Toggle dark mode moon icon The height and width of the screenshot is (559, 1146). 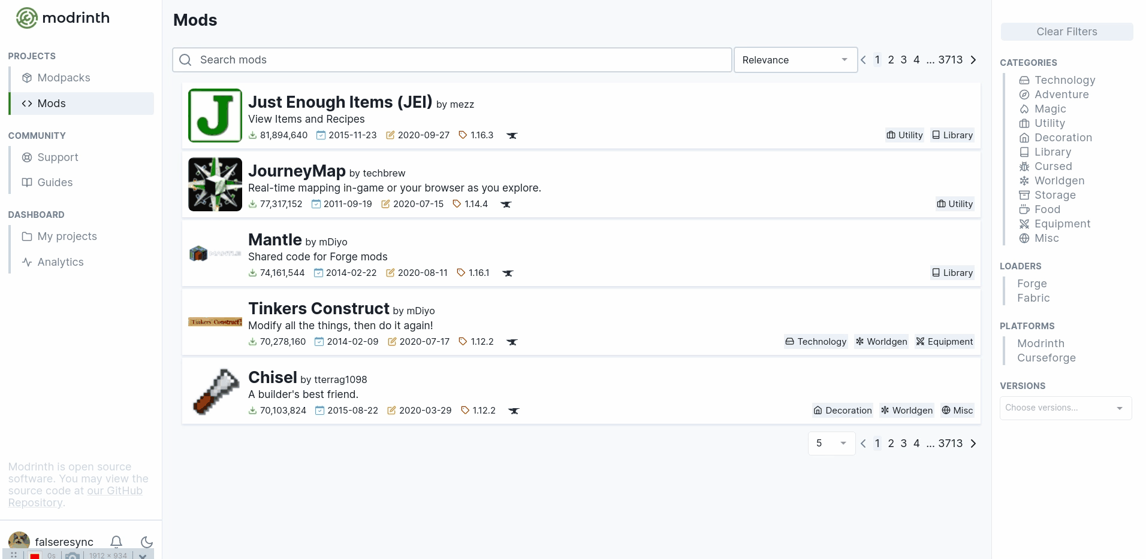point(147,542)
